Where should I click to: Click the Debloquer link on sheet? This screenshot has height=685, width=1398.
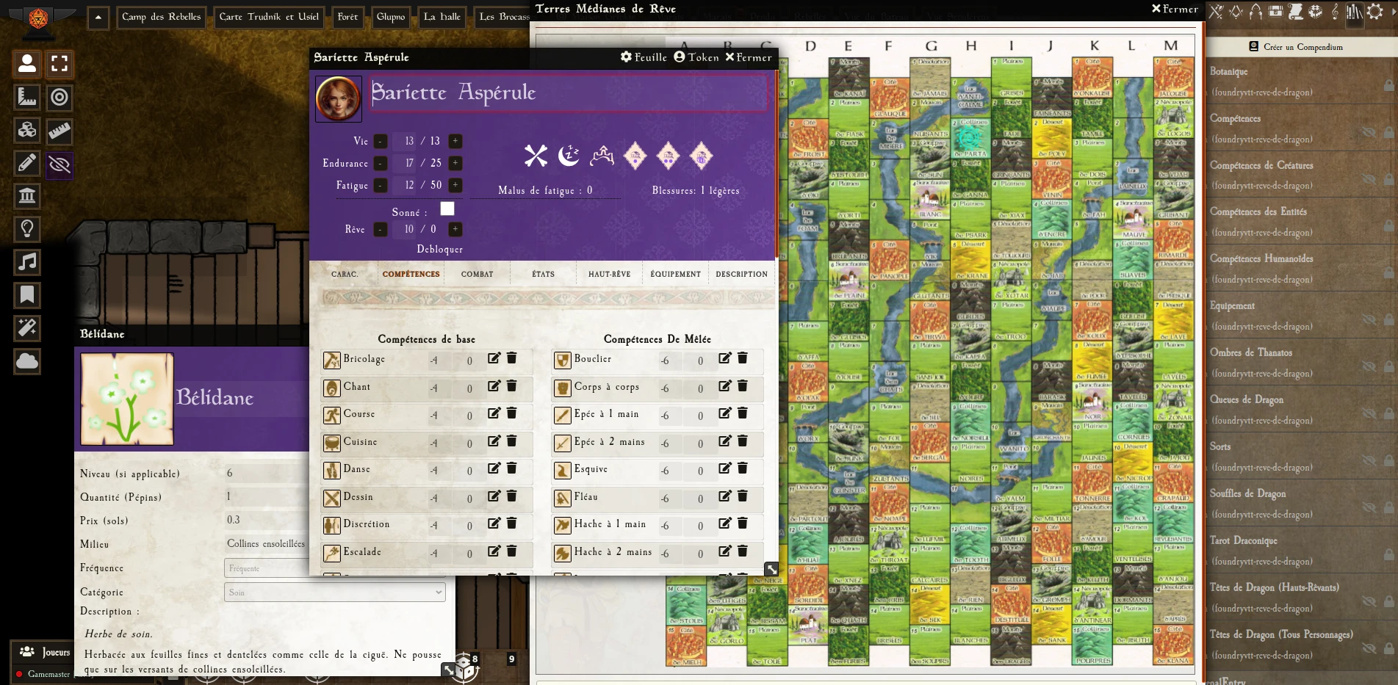[440, 250]
